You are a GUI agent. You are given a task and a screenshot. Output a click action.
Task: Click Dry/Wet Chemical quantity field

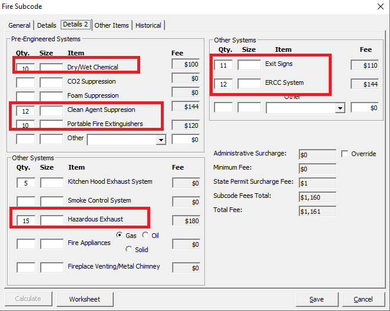(x=25, y=68)
